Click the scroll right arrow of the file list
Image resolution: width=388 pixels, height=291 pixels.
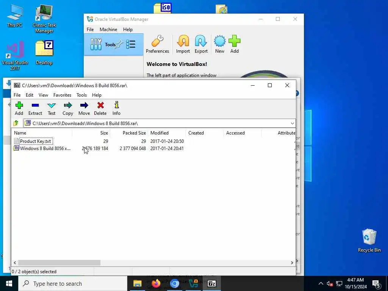pyautogui.click(x=292, y=263)
